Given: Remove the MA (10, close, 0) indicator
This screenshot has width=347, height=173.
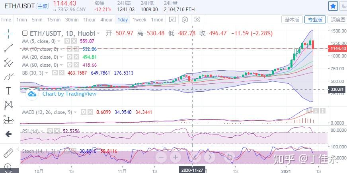Looking at the screenshot, I should coord(76,49).
